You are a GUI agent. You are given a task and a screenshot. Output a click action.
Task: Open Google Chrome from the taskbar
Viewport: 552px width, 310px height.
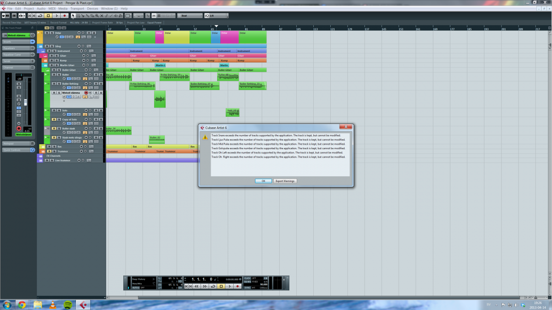pos(22,304)
